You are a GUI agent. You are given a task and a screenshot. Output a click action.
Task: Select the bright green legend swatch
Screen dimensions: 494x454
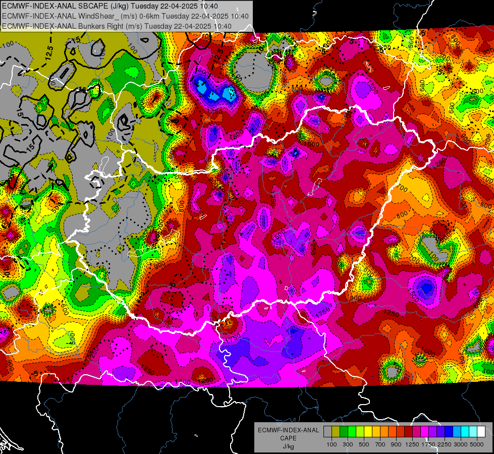point(352,432)
